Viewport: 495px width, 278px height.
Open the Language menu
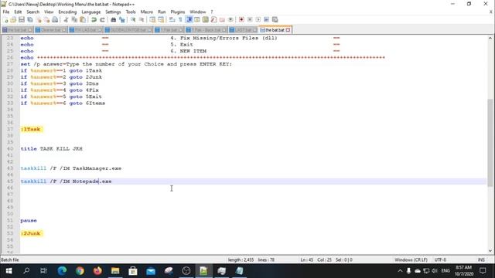91,12
